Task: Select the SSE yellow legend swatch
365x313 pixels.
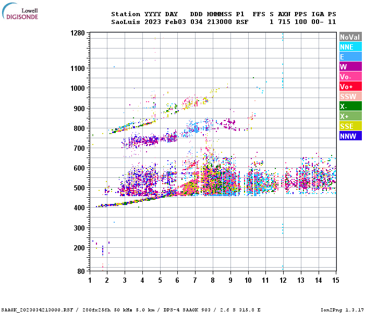Action: 350,126
